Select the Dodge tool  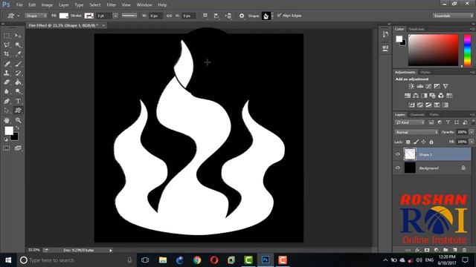[x=18, y=91]
